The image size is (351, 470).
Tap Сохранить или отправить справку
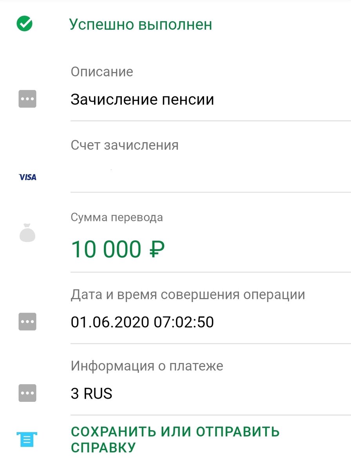pos(175,432)
